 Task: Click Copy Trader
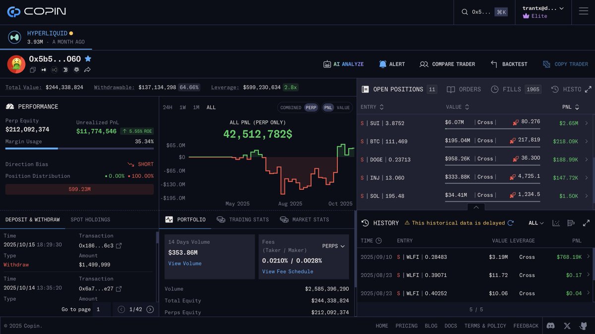point(565,64)
